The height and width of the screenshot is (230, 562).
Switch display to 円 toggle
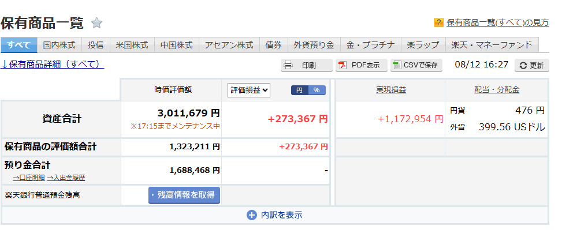[300, 90]
